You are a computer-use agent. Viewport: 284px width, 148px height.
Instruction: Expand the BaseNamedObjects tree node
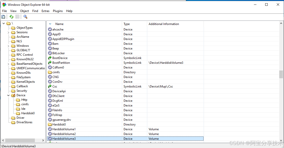pos(8,64)
